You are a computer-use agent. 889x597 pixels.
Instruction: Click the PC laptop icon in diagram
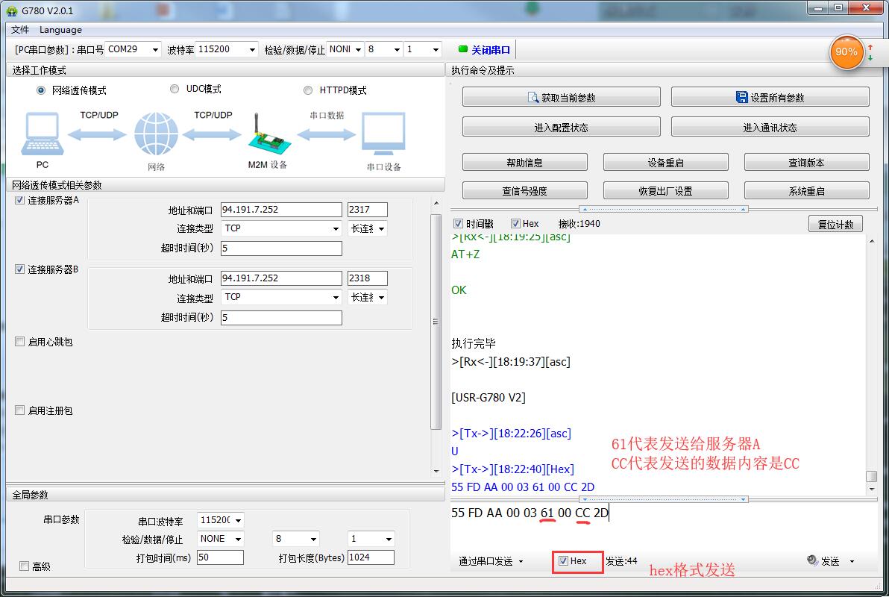click(x=43, y=134)
